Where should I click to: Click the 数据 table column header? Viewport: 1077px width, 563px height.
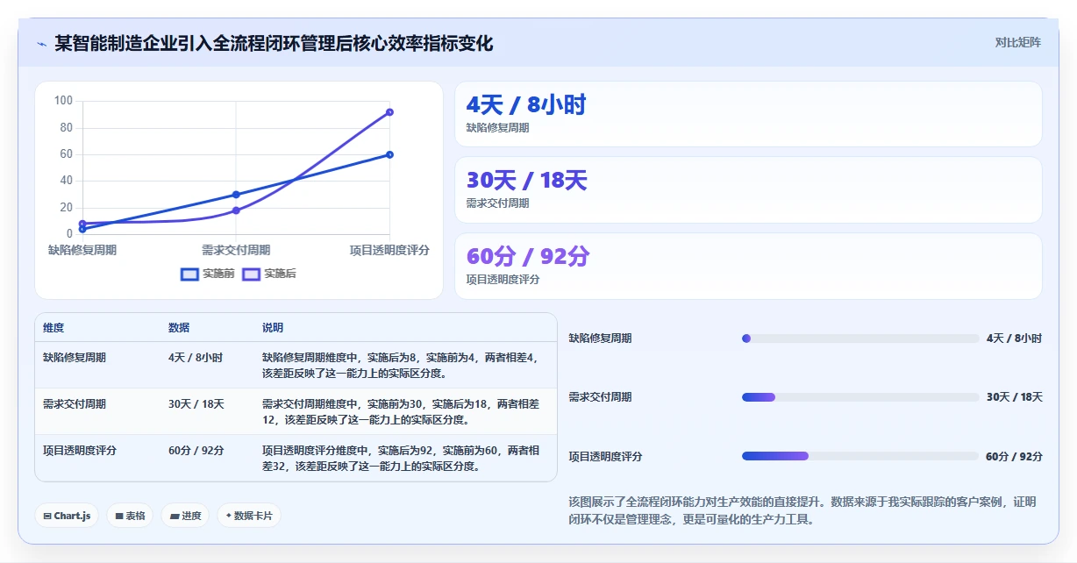click(179, 328)
